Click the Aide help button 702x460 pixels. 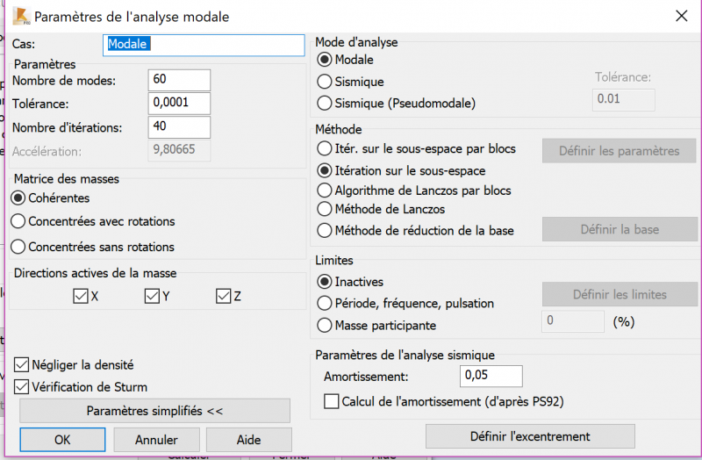click(x=249, y=440)
